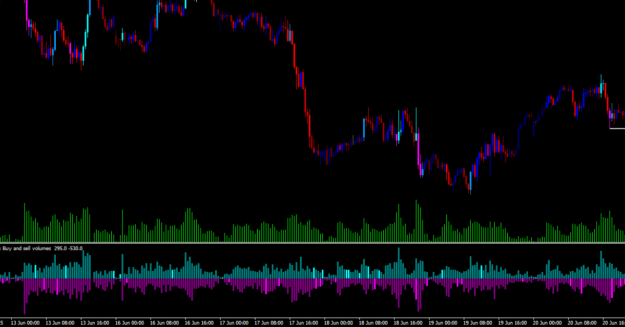Click the 13 Jun 00:00 time label
The height and width of the screenshot is (327, 625).
pos(25,323)
